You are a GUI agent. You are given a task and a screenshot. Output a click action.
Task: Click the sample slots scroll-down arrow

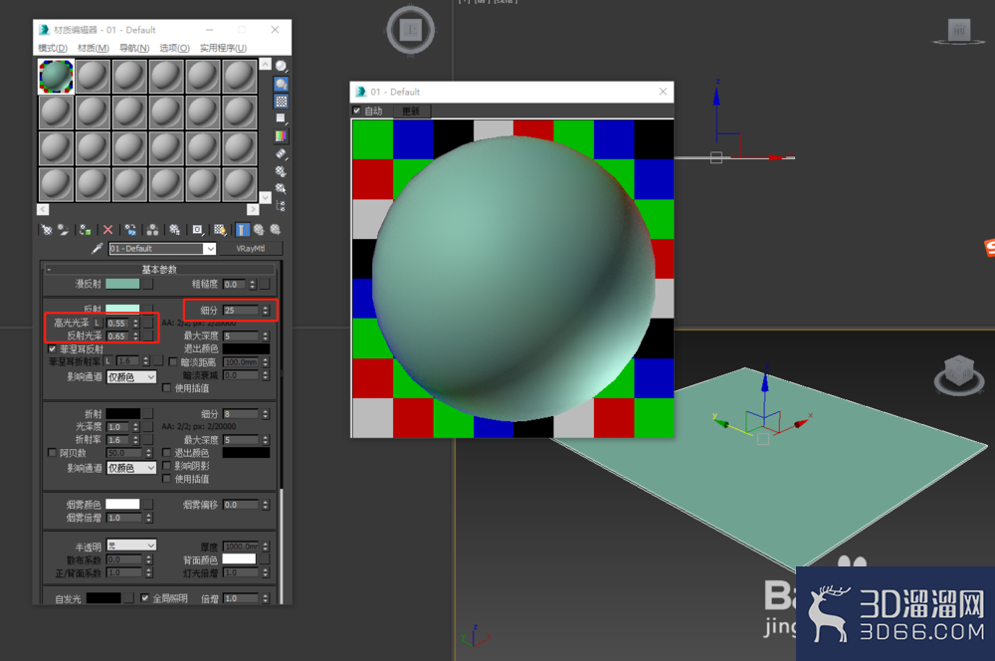[266, 197]
